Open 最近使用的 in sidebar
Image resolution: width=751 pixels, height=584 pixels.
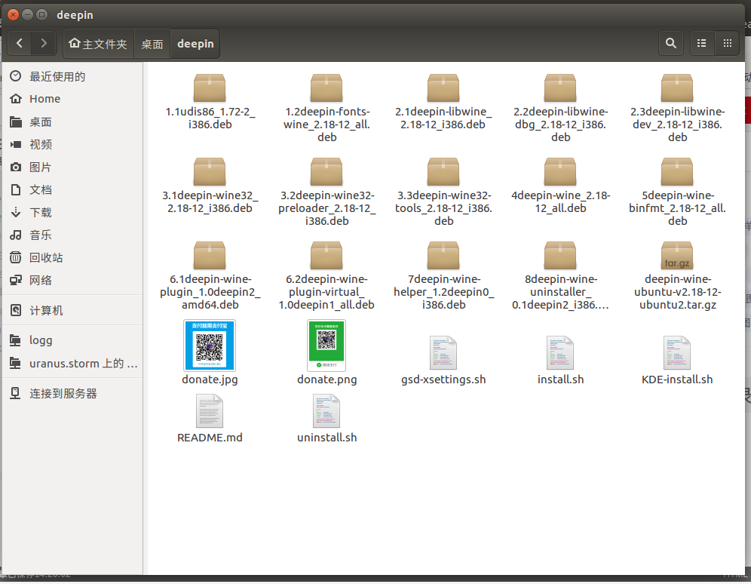click(x=72, y=76)
